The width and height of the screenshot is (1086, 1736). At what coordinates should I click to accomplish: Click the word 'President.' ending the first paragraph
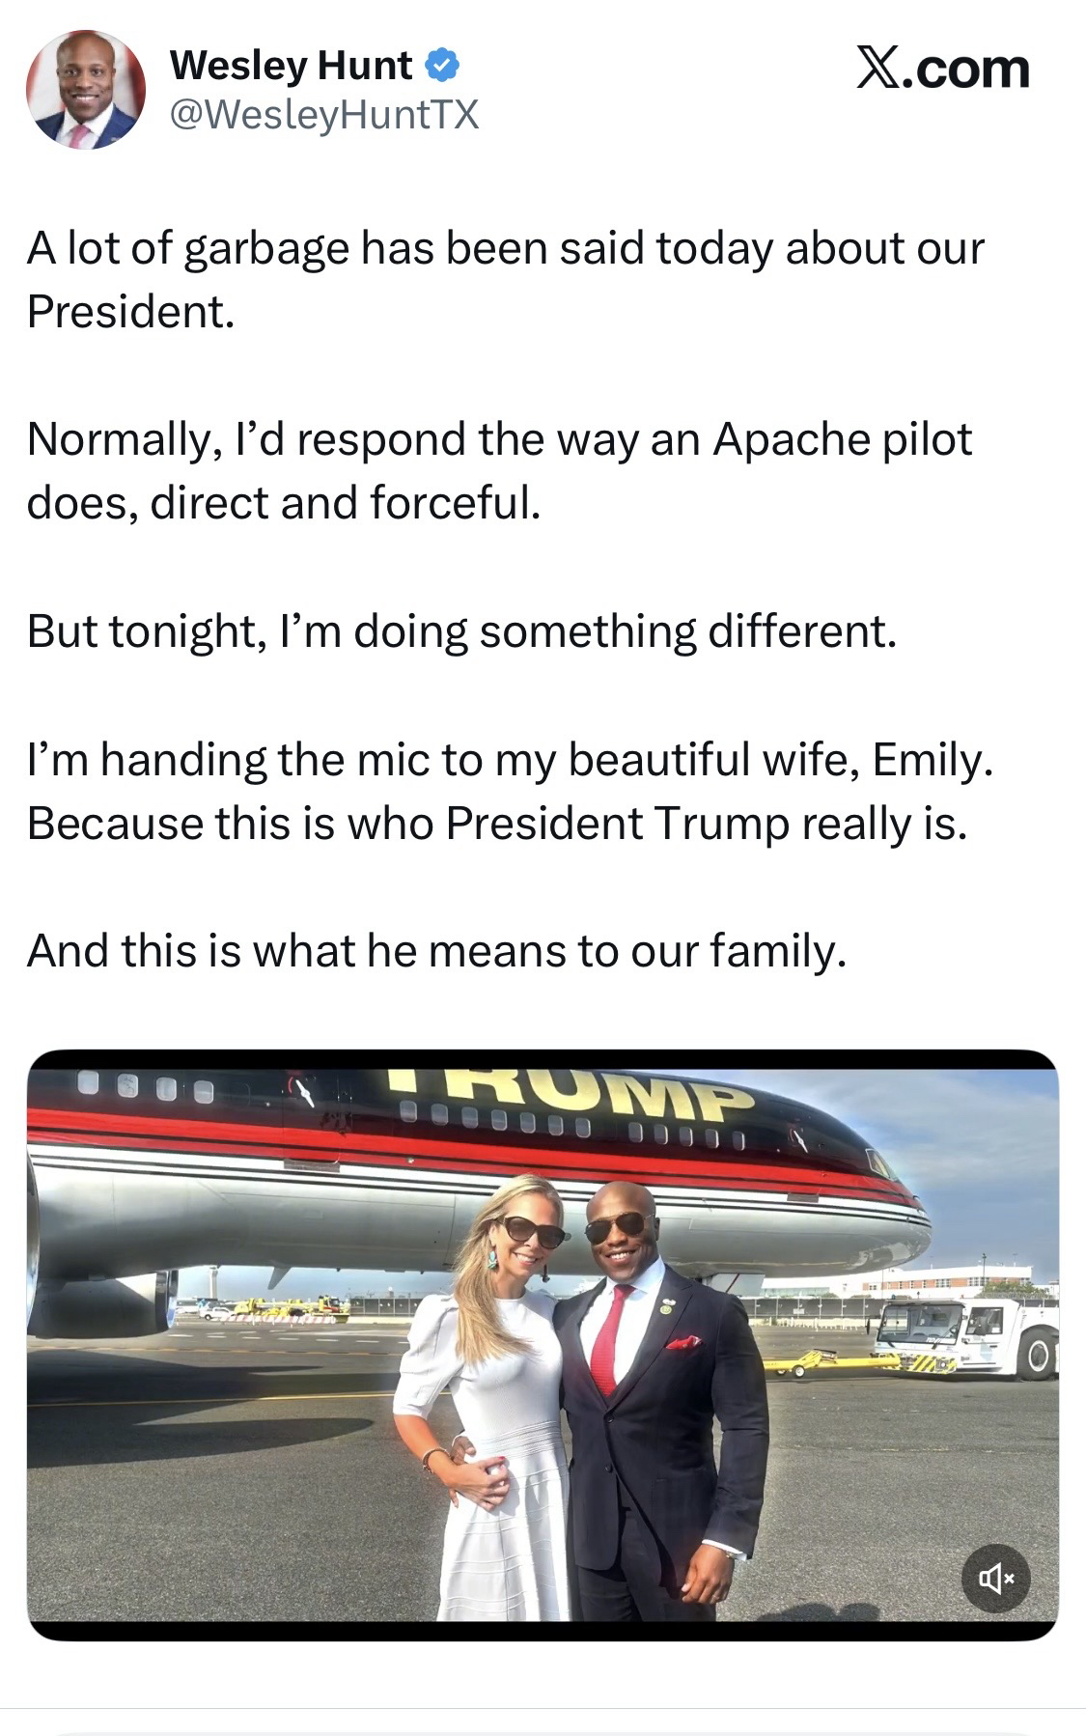(x=130, y=311)
